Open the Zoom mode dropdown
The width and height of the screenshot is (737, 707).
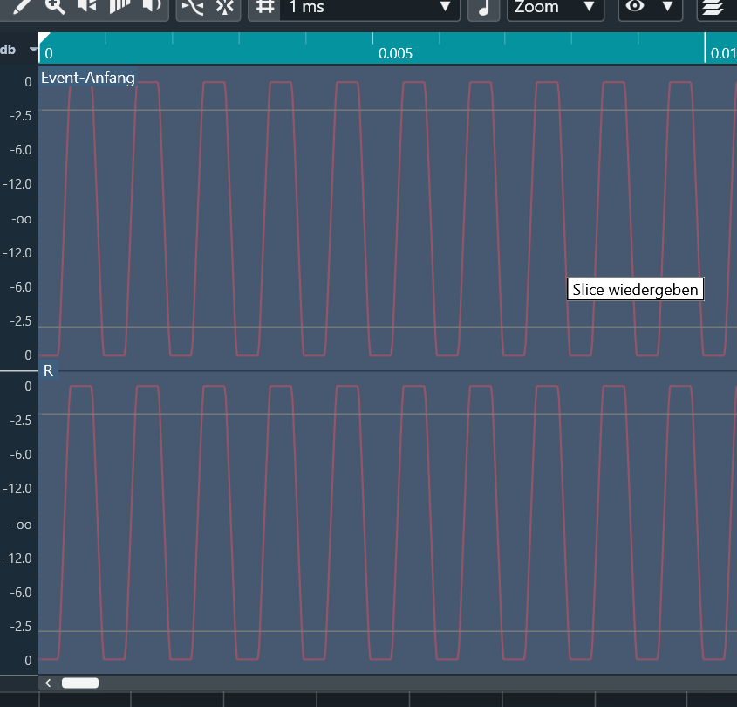pyautogui.click(x=556, y=7)
